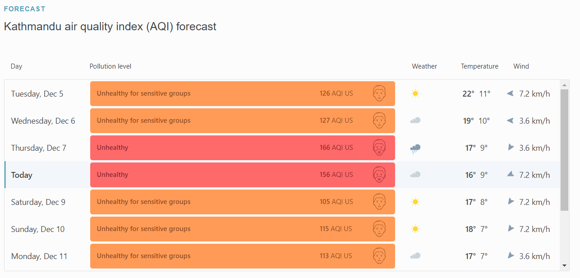Click the sunny weather icon for Tuesday
Image resolution: width=580 pixels, height=278 pixels.
point(415,94)
